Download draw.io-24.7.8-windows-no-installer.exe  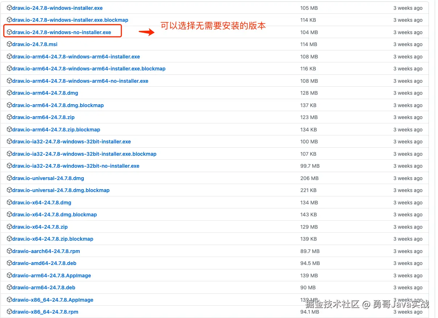pyautogui.click(x=62, y=32)
